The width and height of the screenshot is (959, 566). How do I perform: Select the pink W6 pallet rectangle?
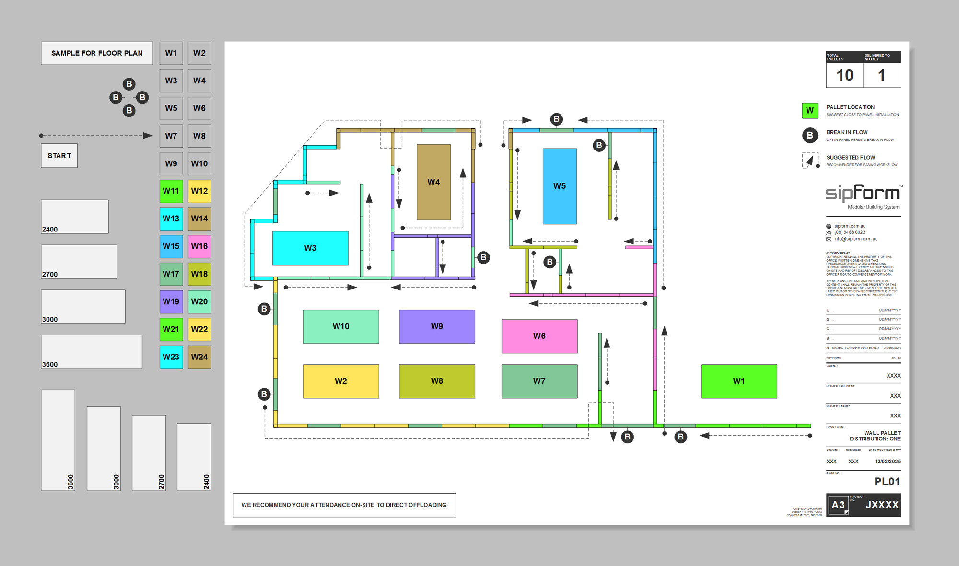pos(539,336)
